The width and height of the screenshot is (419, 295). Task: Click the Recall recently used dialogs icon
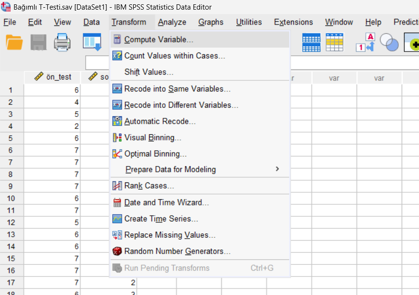pos(91,42)
